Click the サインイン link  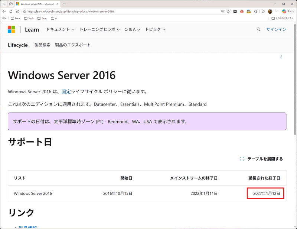pos(276,29)
